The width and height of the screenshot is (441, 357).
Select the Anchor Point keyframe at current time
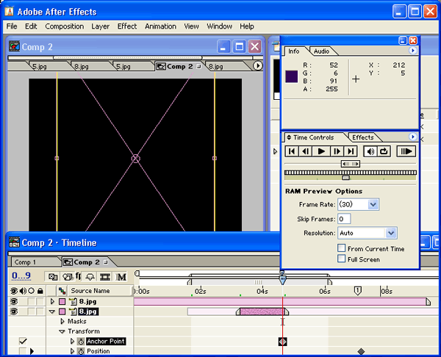(283, 342)
